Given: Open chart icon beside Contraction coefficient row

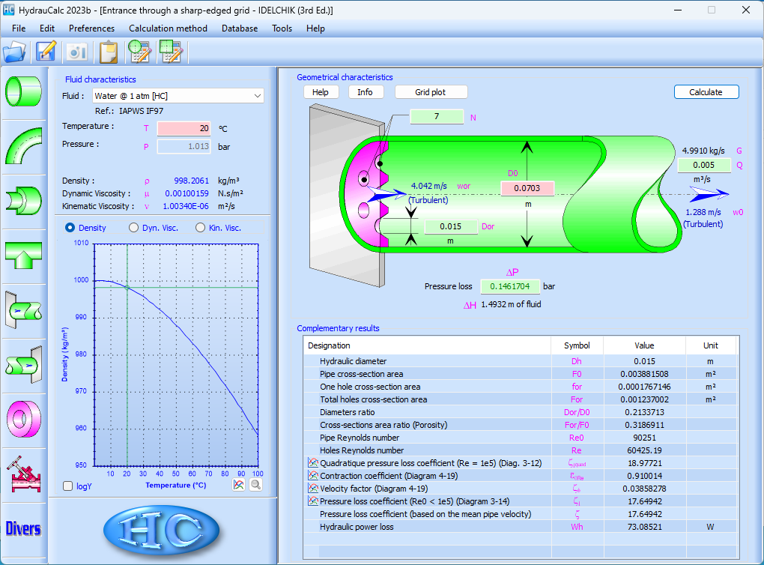Looking at the screenshot, I should [x=313, y=476].
